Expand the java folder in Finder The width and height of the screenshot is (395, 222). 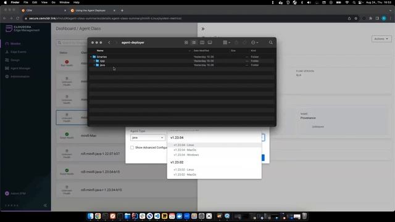[94, 65]
